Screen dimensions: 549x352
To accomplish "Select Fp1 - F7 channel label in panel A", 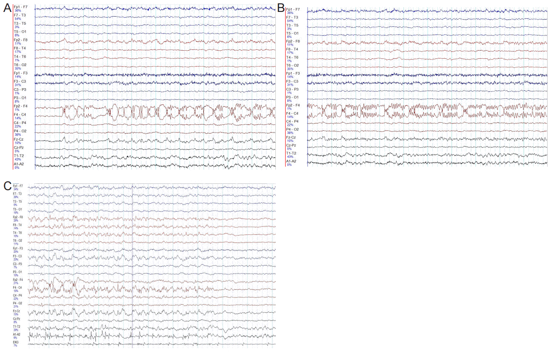I will point(20,7).
